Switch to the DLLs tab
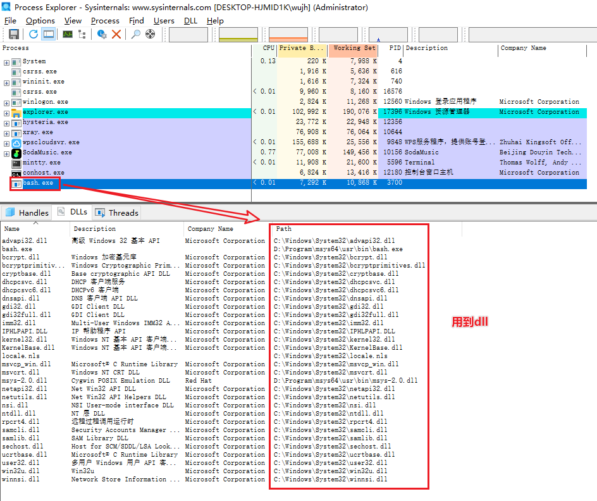Image resolution: width=597 pixels, height=501 pixels. (x=72, y=212)
